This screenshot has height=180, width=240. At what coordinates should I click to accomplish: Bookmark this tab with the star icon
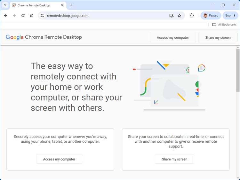tap(179, 16)
